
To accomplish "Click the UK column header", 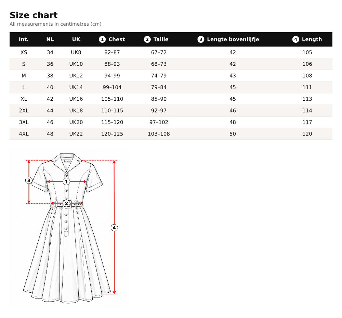I will point(76,39).
